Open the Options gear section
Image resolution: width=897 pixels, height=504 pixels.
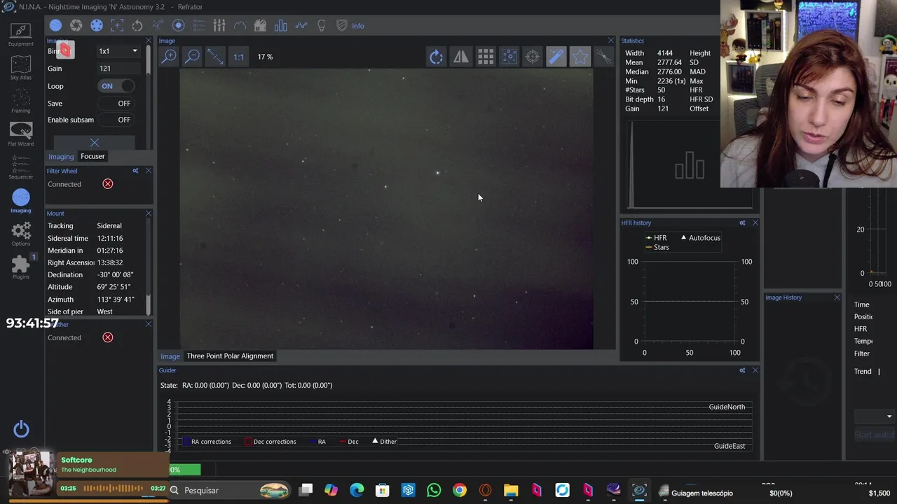20,234
